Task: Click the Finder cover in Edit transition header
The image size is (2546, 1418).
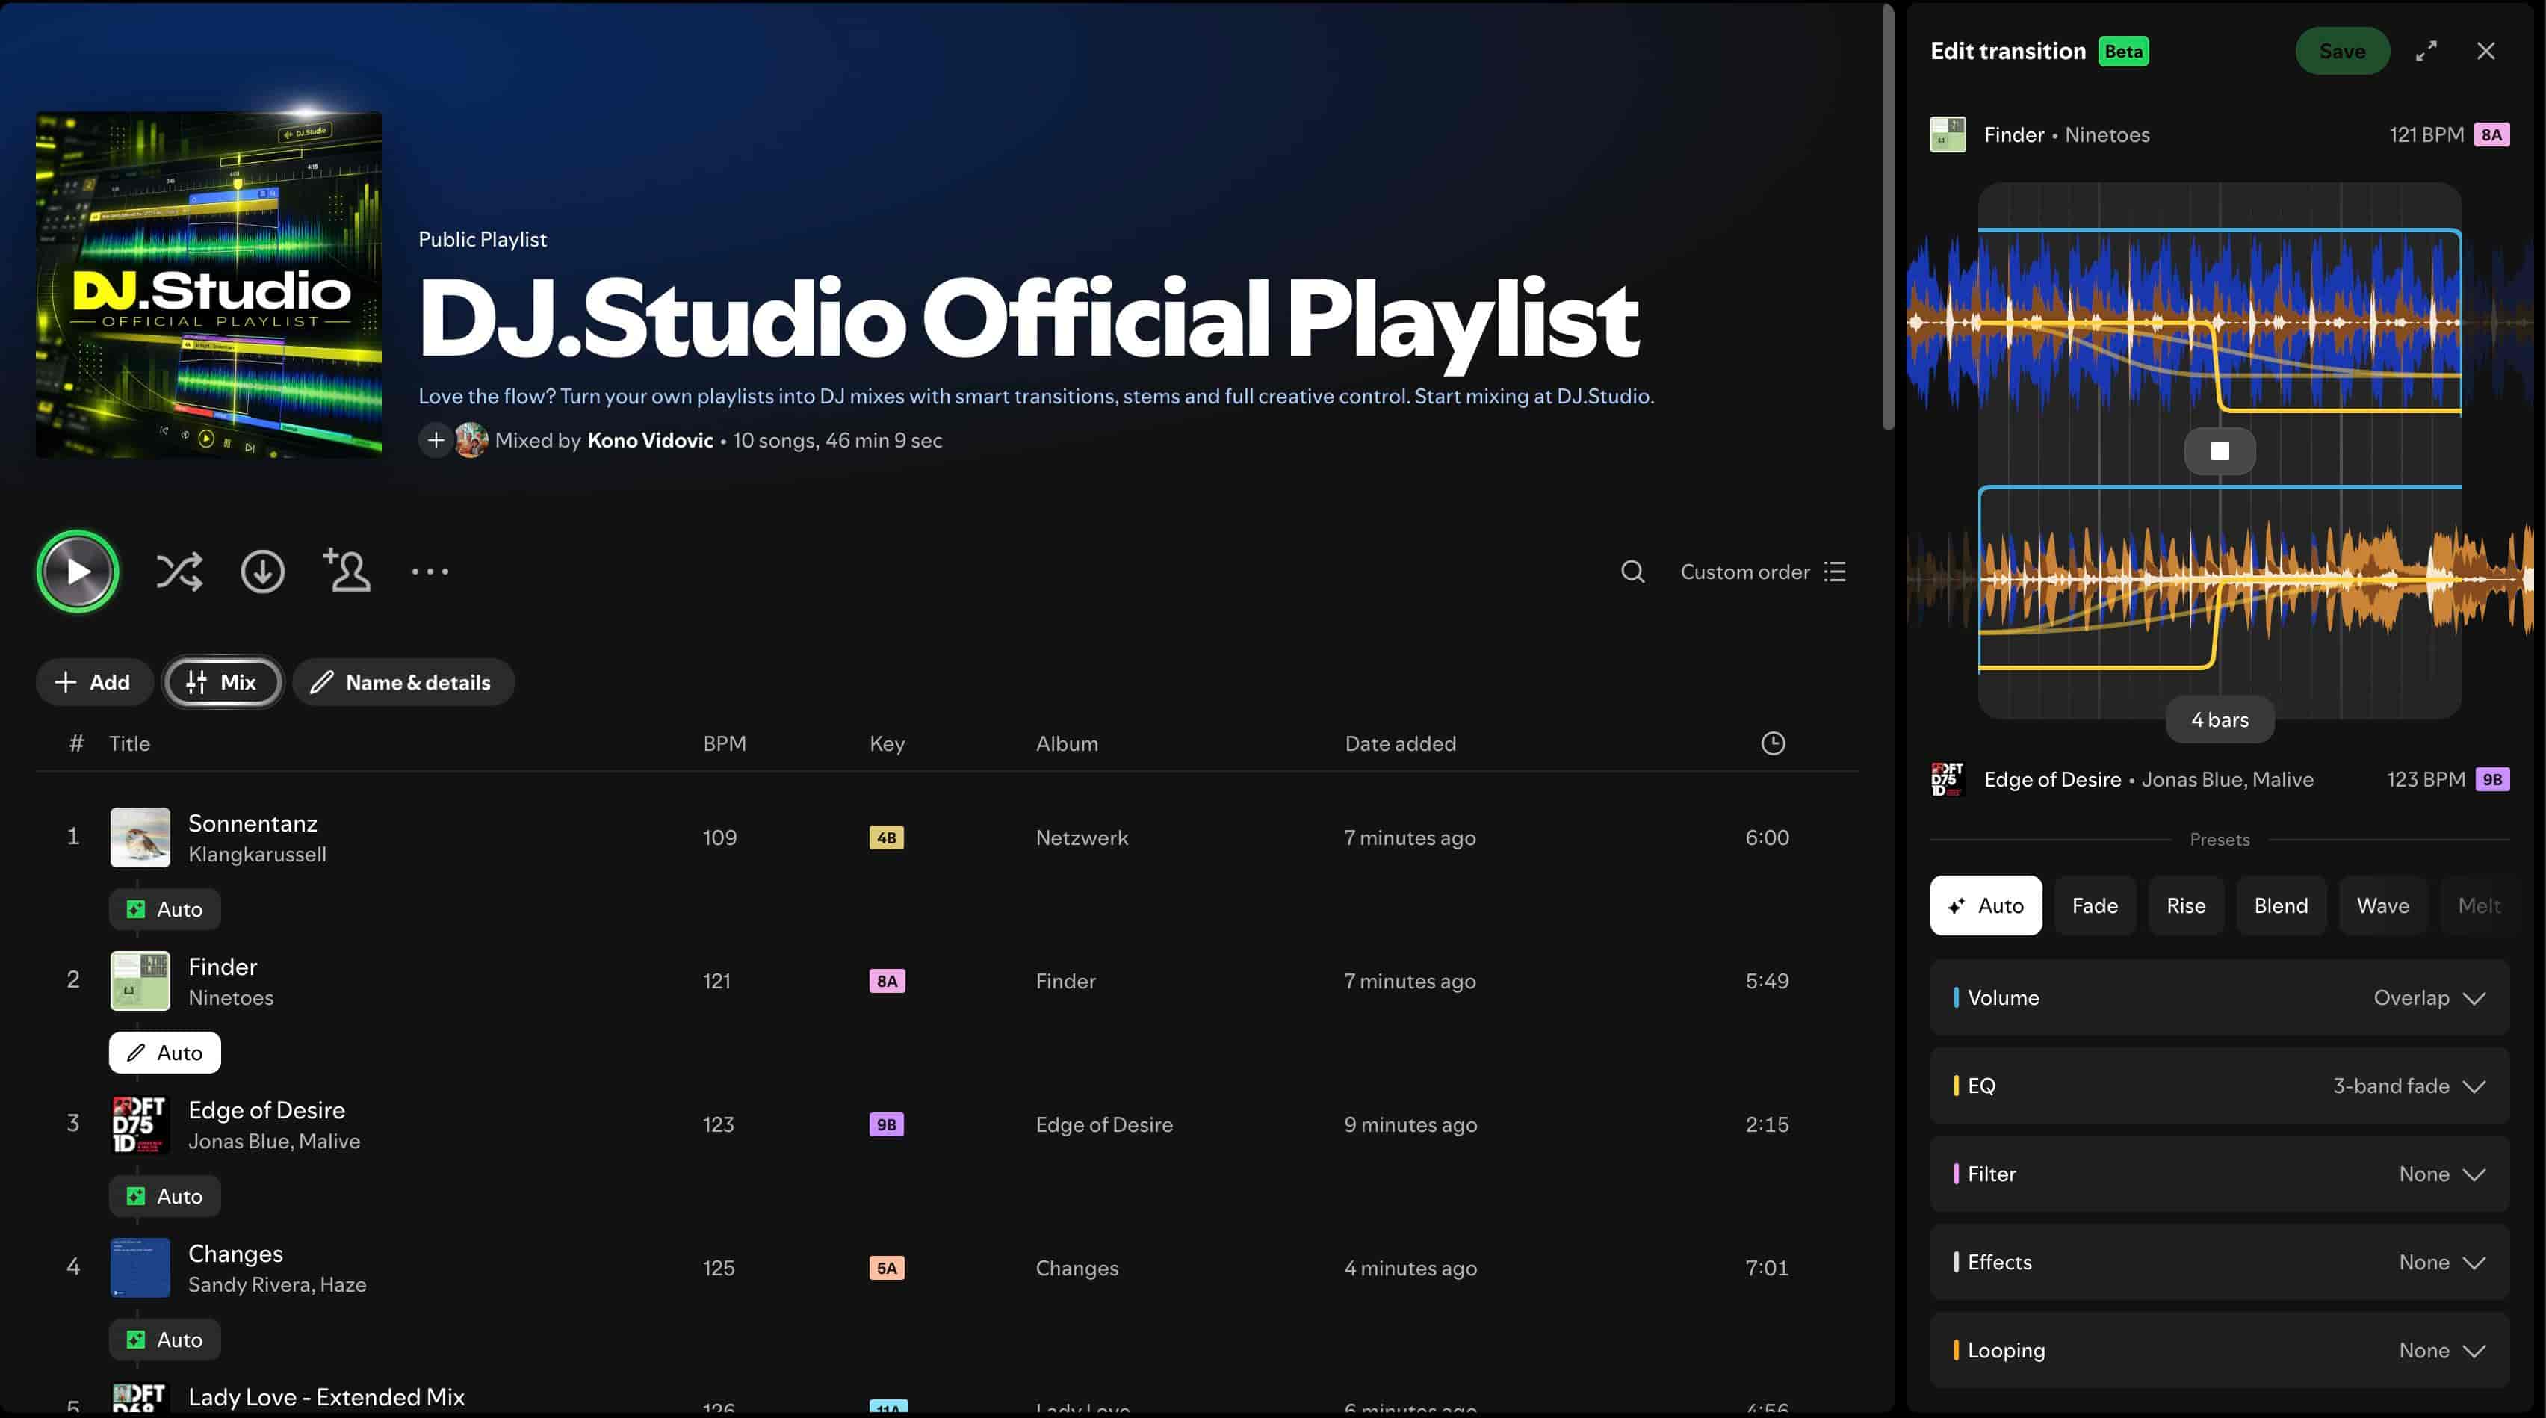Action: [1947, 134]
